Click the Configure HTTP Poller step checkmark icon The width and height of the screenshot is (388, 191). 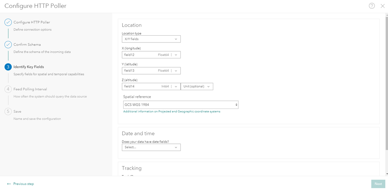coord(8,22)
